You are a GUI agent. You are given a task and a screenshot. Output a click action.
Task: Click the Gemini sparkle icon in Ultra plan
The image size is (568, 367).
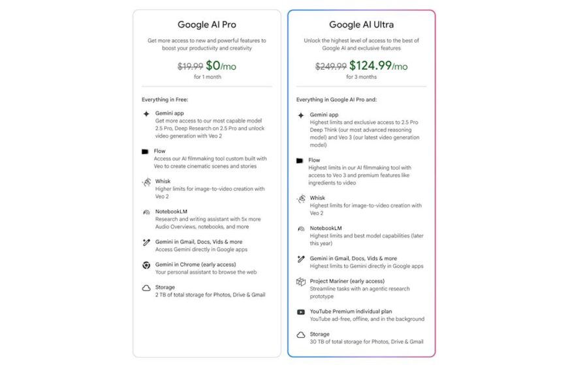[x=301, y=115]
